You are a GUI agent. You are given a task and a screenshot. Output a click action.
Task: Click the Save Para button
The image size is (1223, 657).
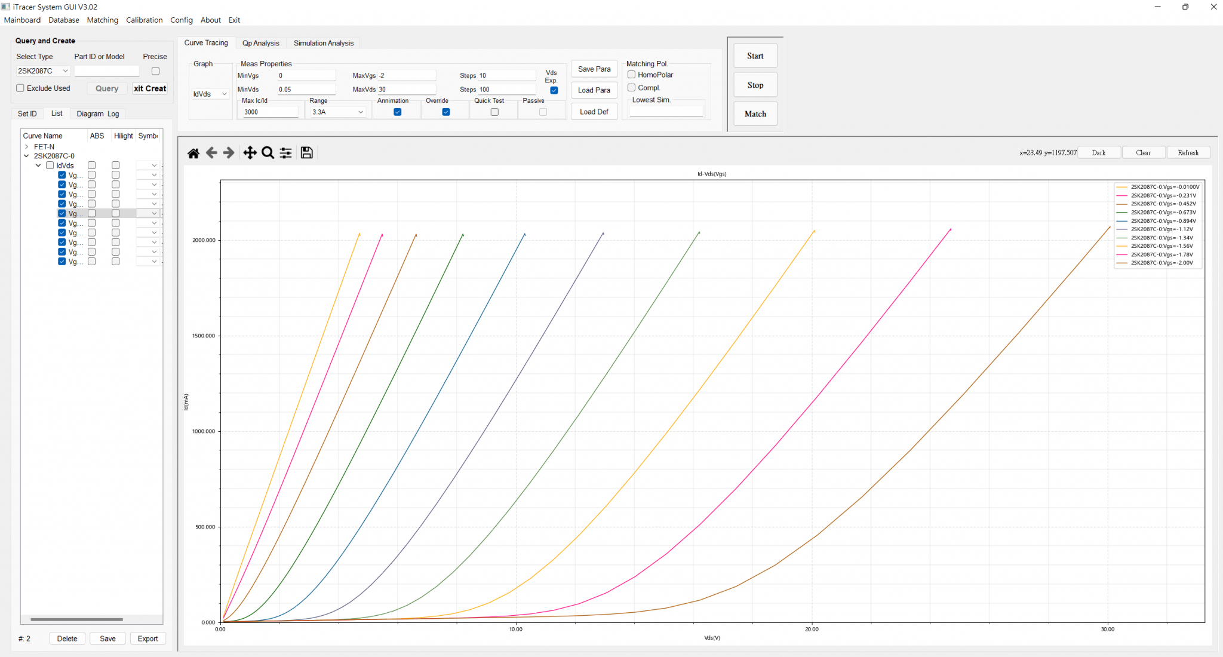point(594,69)
